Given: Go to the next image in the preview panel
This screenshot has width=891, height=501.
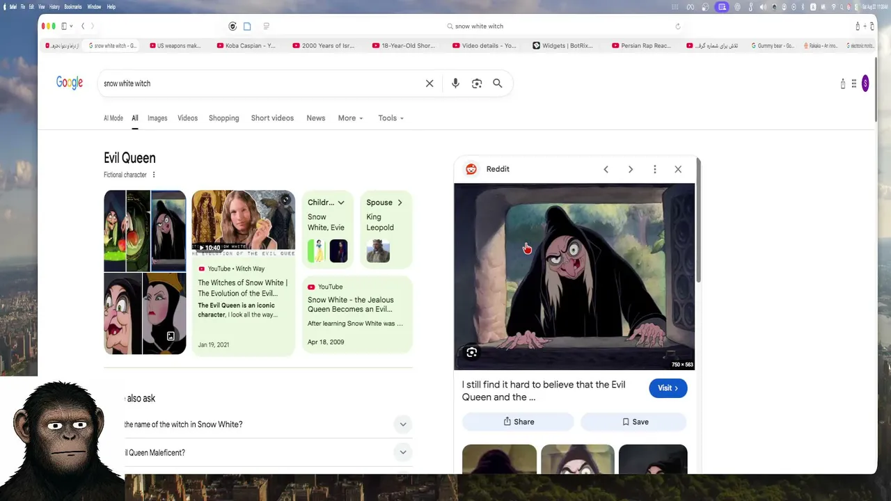Looking at the screenshot, I should pyautogui.click(x=631, y=169).
